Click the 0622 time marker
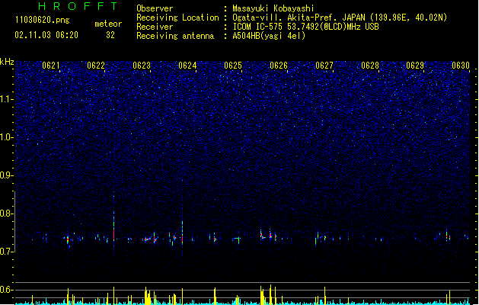Image resolution: width=479 pixels, height=305 pixels. 96,66
